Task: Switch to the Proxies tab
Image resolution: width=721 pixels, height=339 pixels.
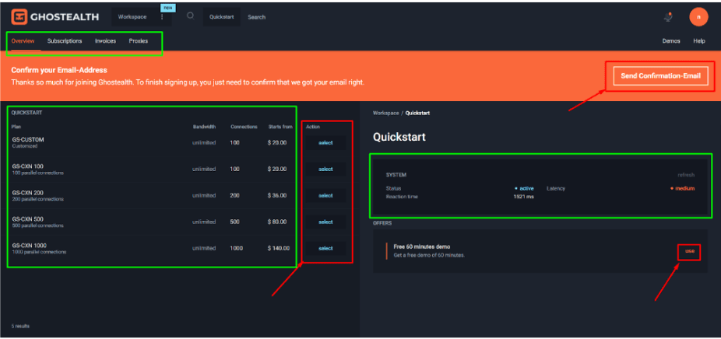Action: [139, 41]
